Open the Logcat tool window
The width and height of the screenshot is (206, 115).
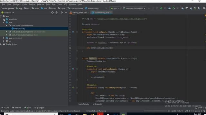tap(39, 108)
